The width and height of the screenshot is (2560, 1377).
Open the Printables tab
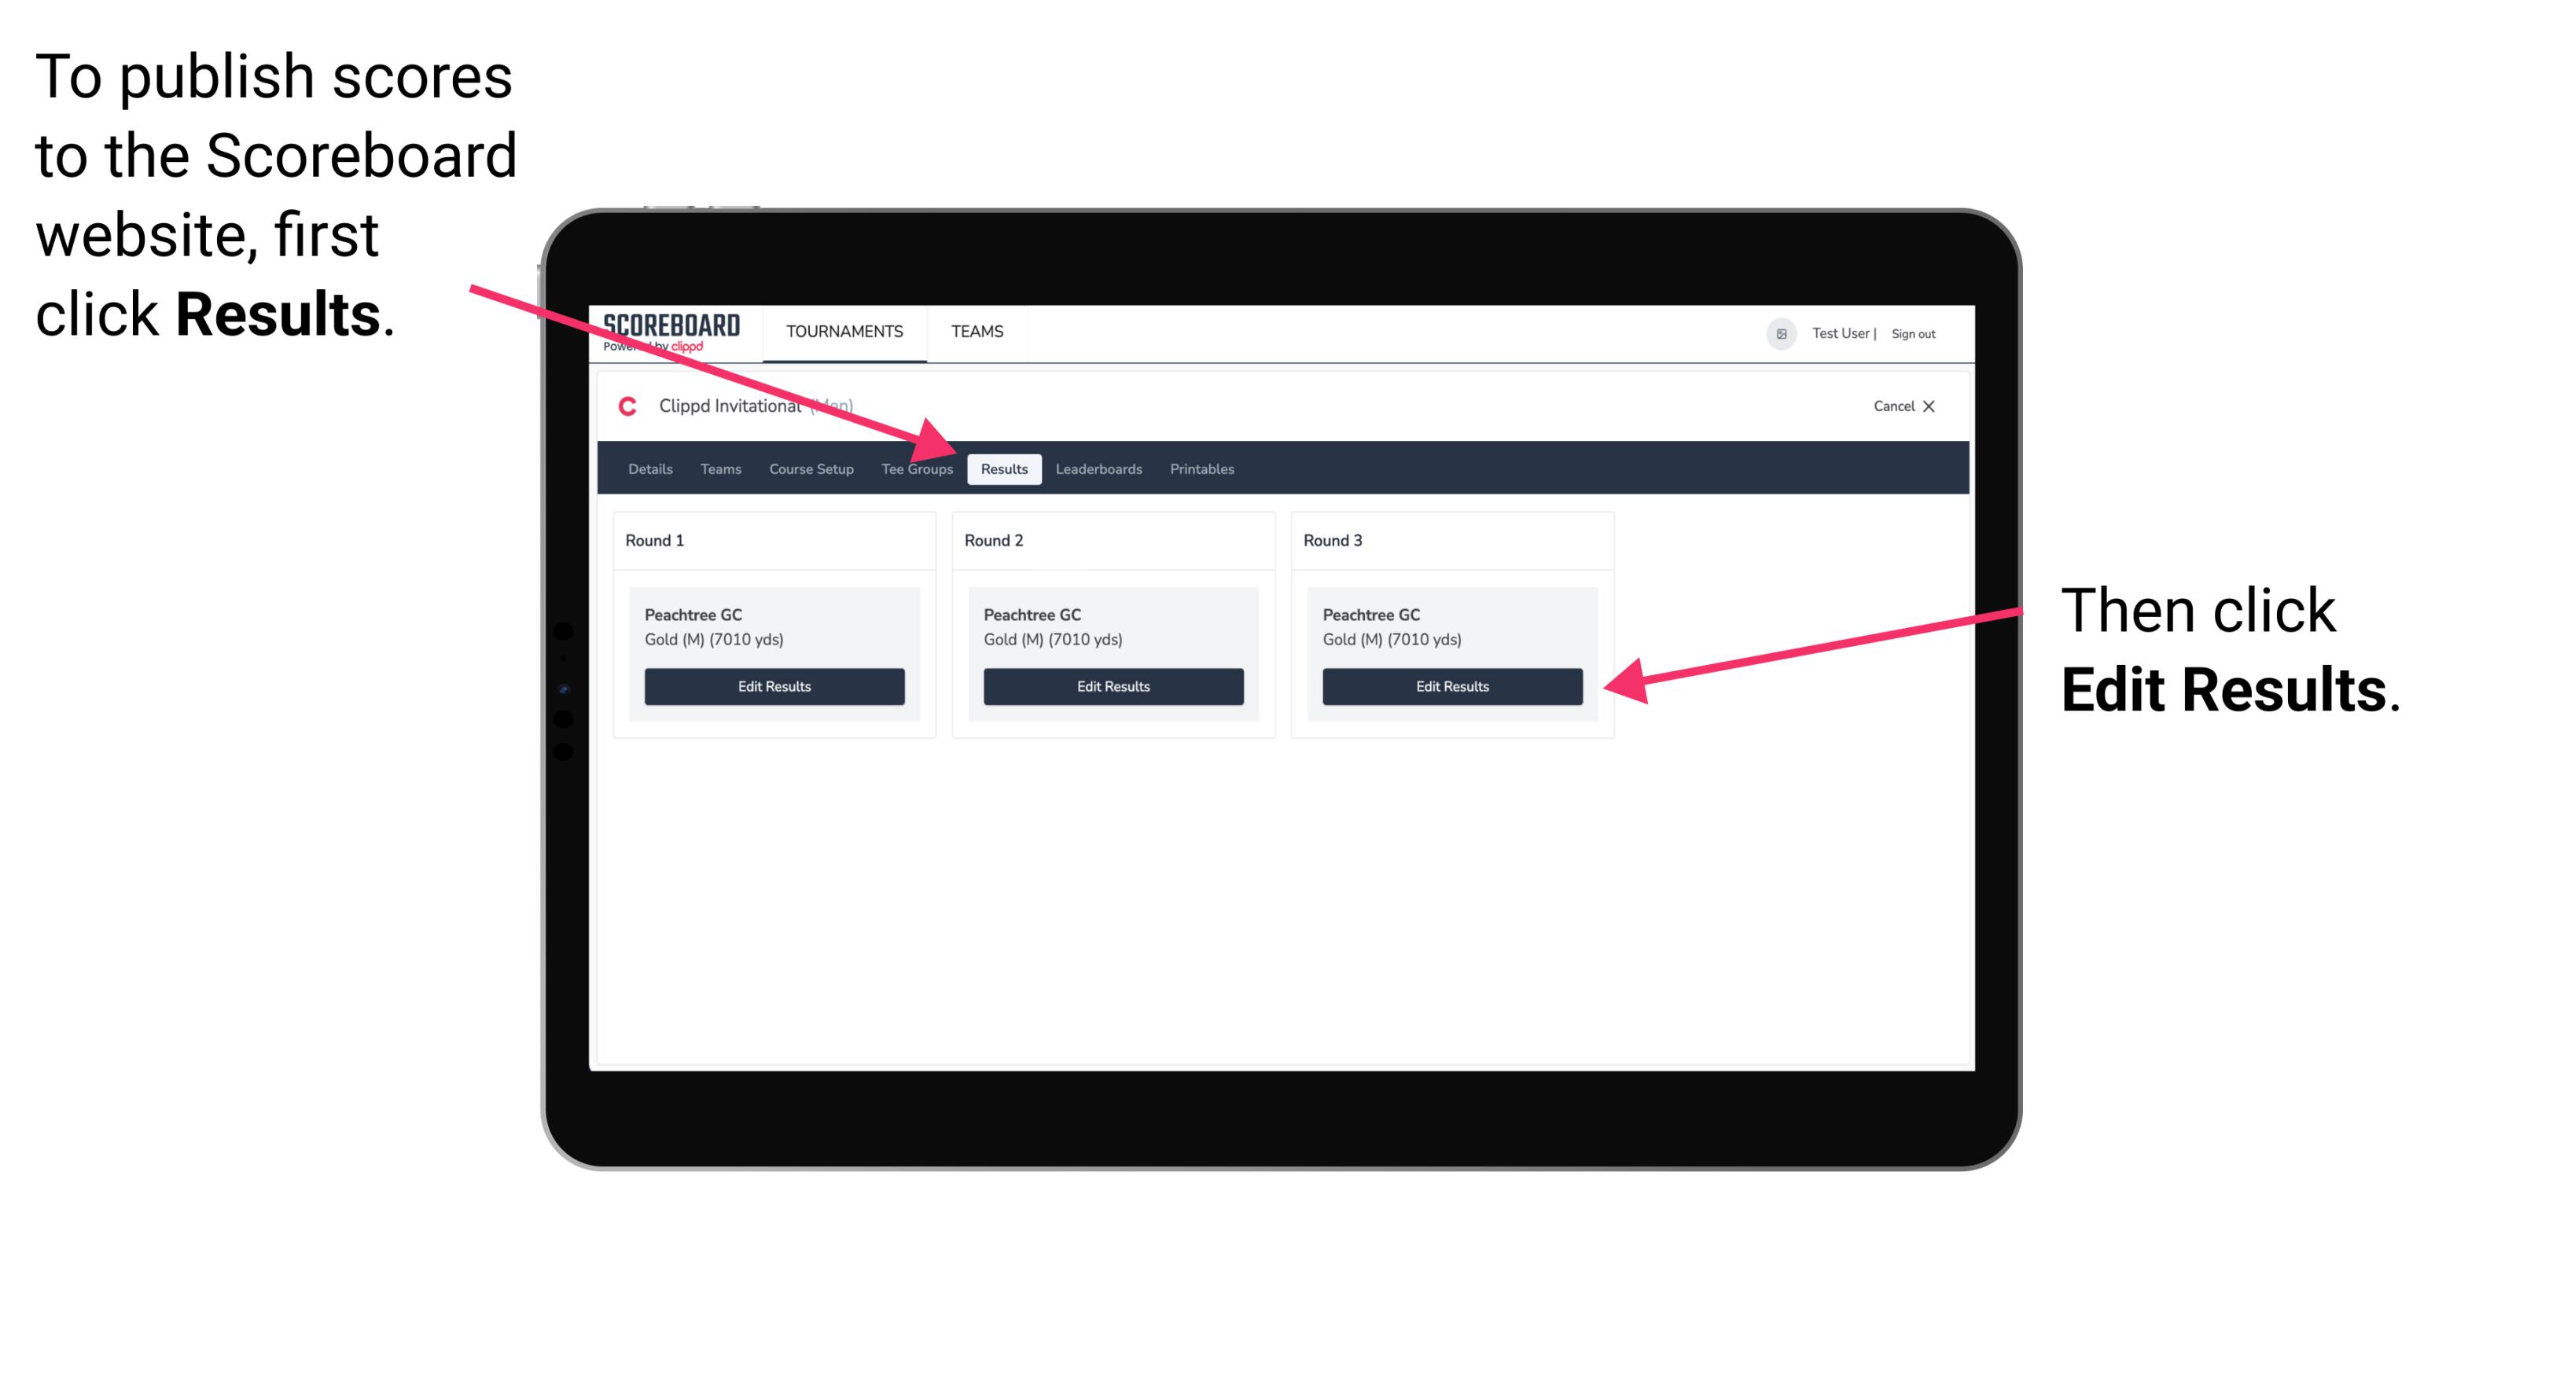point(1203,468)
